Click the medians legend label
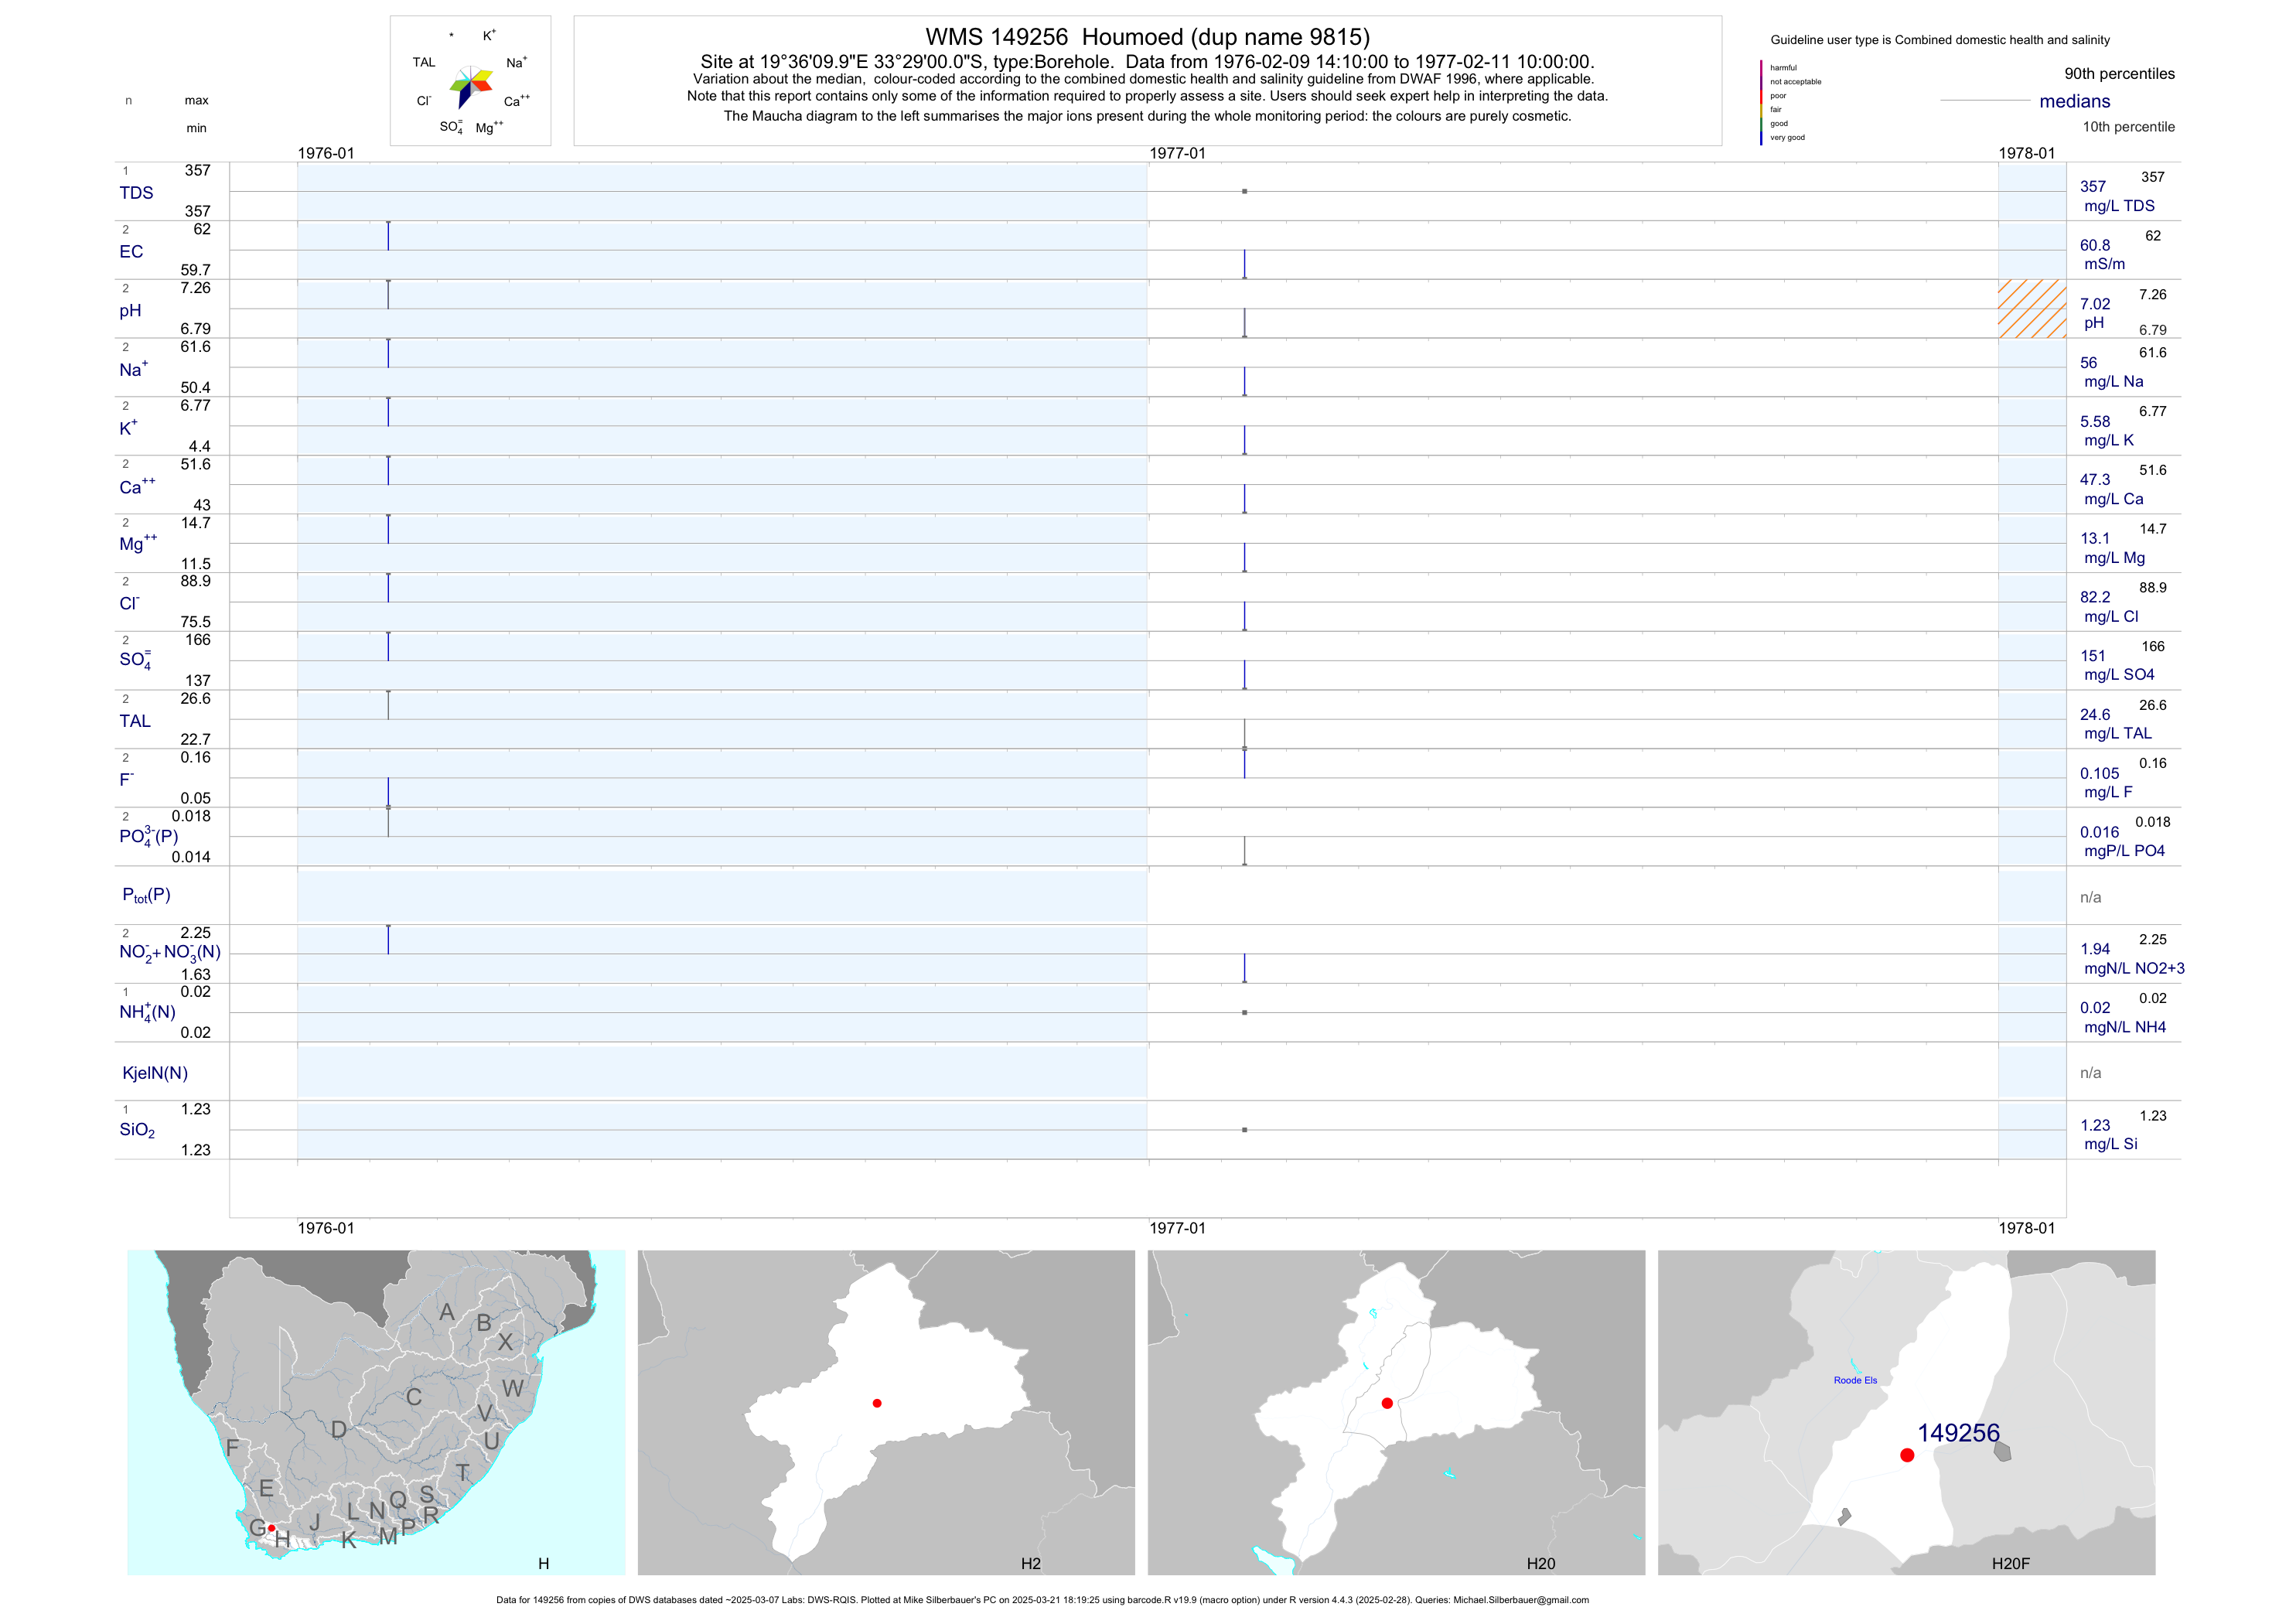 2074,101
